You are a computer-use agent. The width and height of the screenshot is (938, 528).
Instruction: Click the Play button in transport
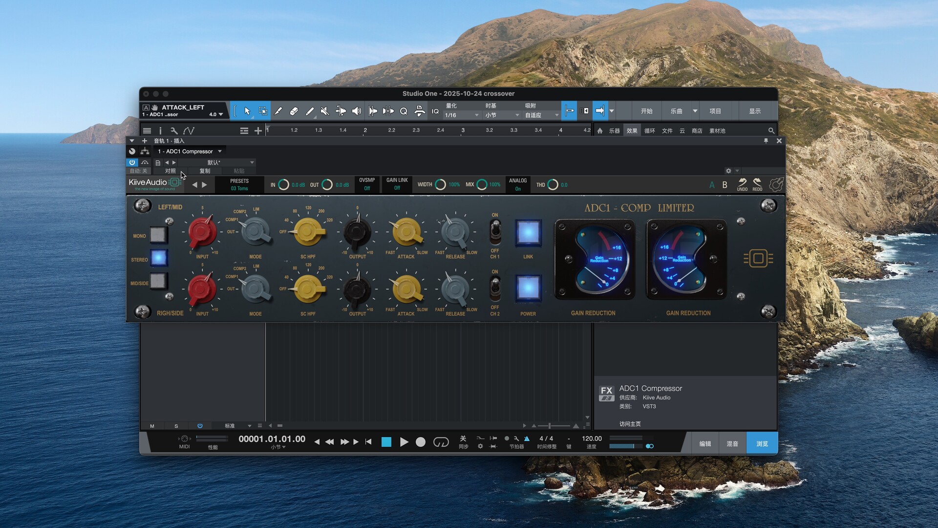tap(404, 442)
